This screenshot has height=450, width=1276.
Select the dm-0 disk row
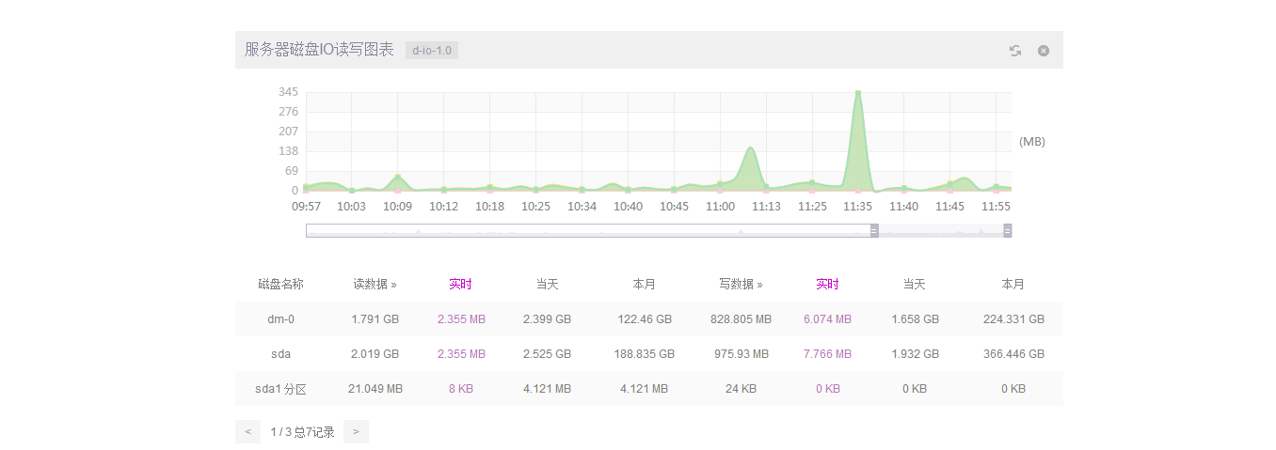tap(280, 319)
